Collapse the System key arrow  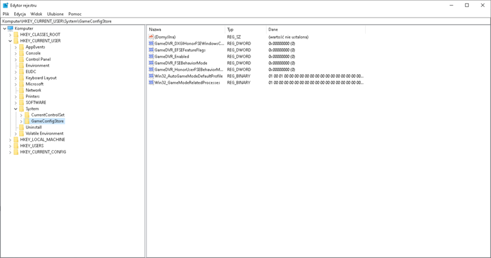(16, 109)
